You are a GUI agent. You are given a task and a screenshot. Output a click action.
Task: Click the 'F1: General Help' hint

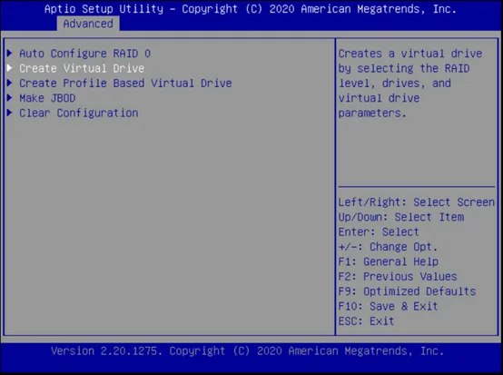click(x=389, y=262)
